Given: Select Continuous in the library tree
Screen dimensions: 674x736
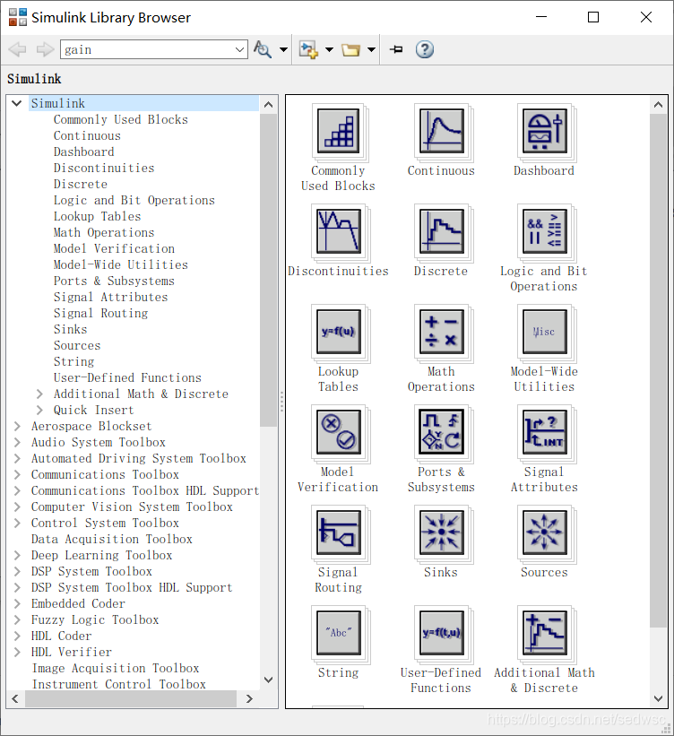Looking at the screenshot, I should click(x=87, y=135).
